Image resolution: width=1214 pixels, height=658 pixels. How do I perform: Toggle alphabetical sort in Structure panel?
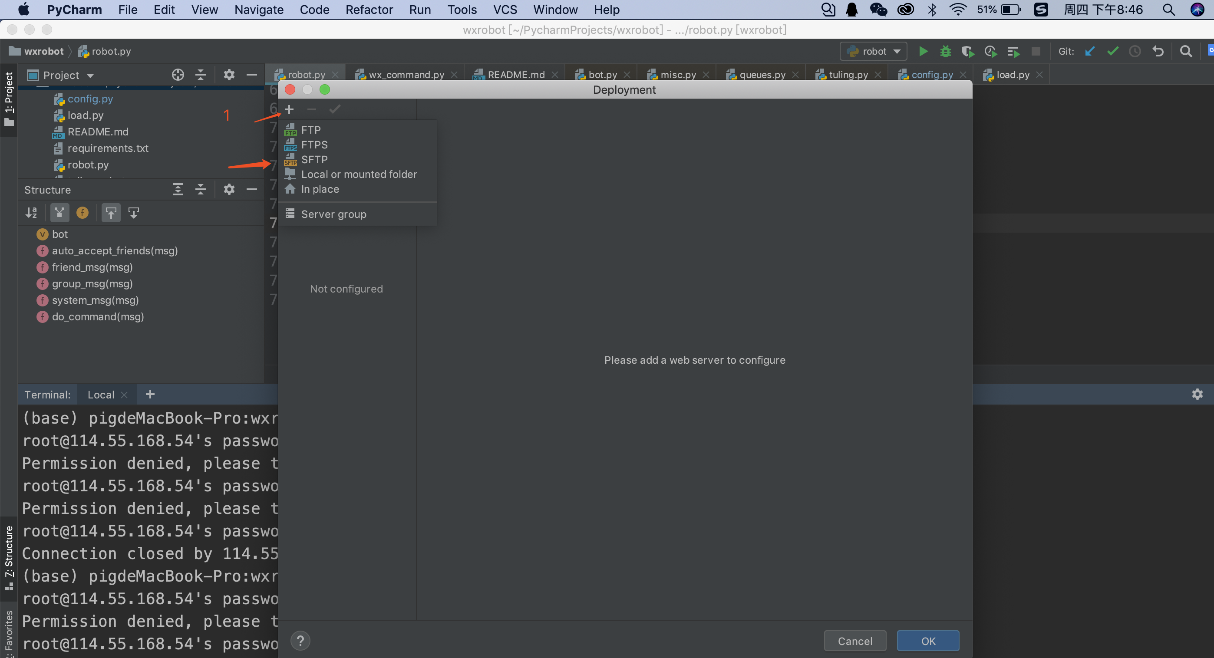33,212
